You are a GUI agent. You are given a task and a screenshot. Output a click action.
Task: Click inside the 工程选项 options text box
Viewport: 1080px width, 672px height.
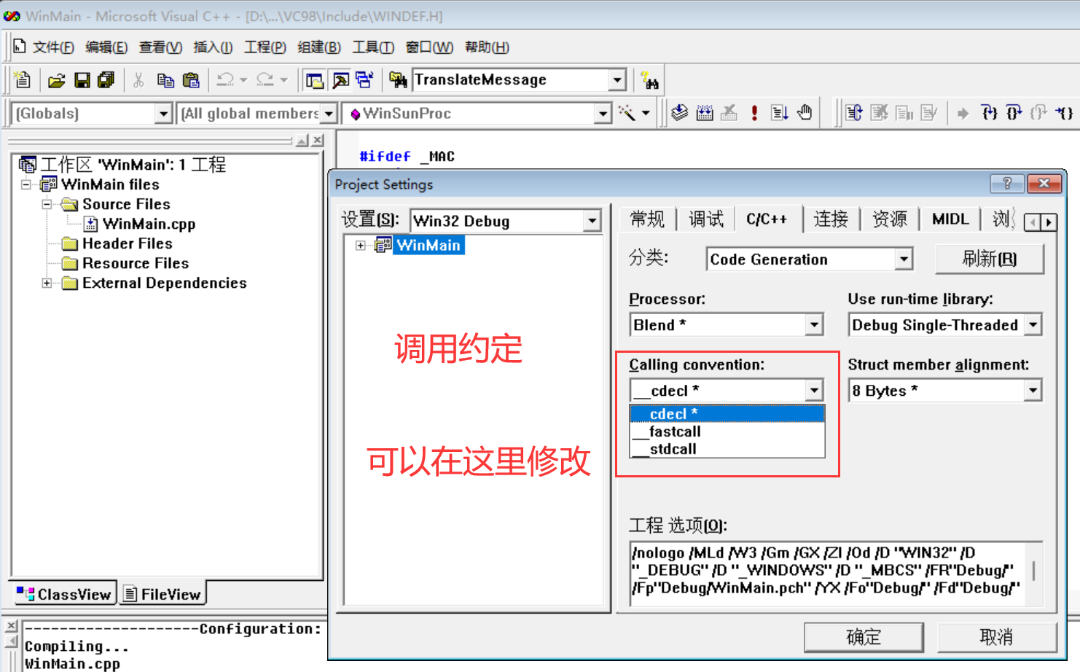coord(828,574)
